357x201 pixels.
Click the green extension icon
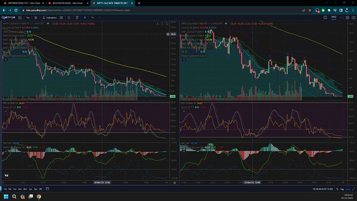click(x=323, y=10)
